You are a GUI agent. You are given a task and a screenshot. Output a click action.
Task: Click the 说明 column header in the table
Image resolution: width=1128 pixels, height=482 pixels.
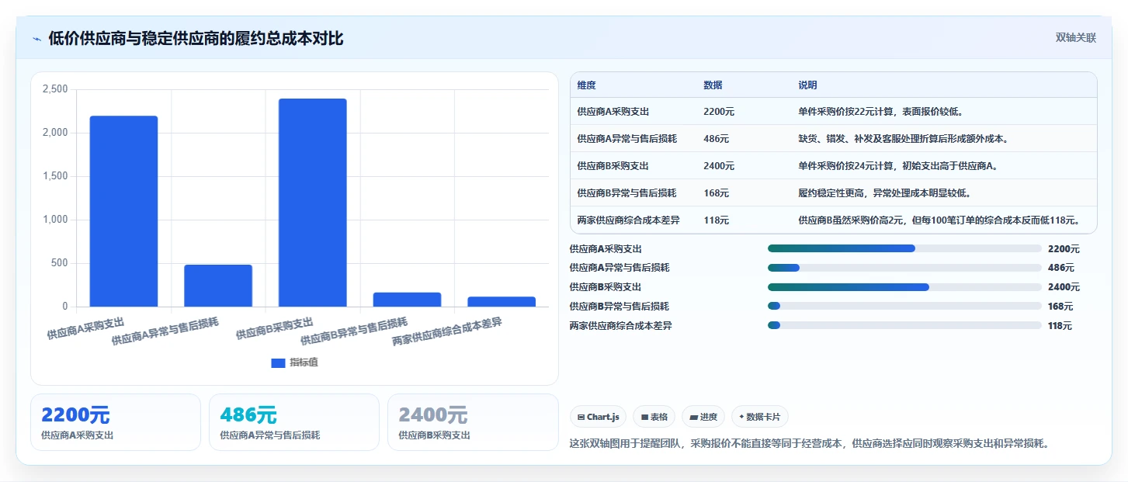pyautogui.click(x=807, y=85)
